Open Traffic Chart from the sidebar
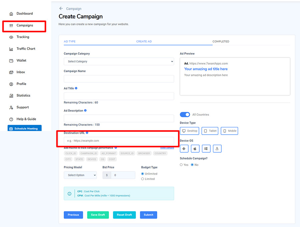 click(x=26, y=49)
